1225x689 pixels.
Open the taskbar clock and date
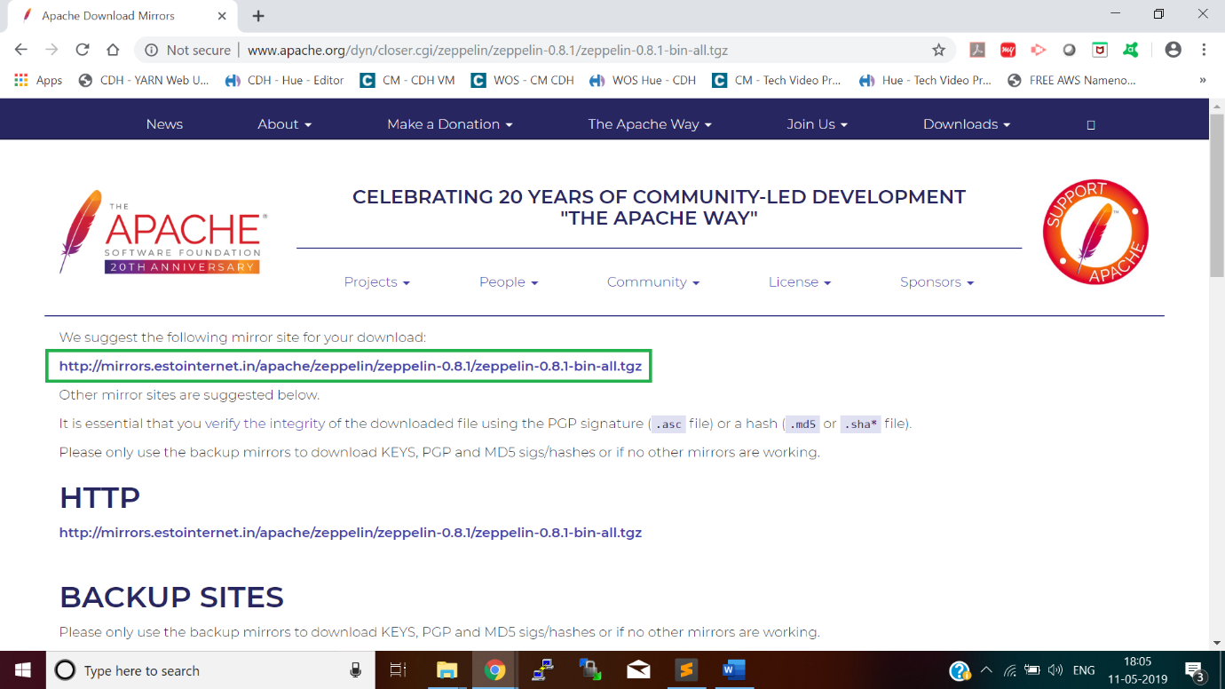click(1137, 670)
